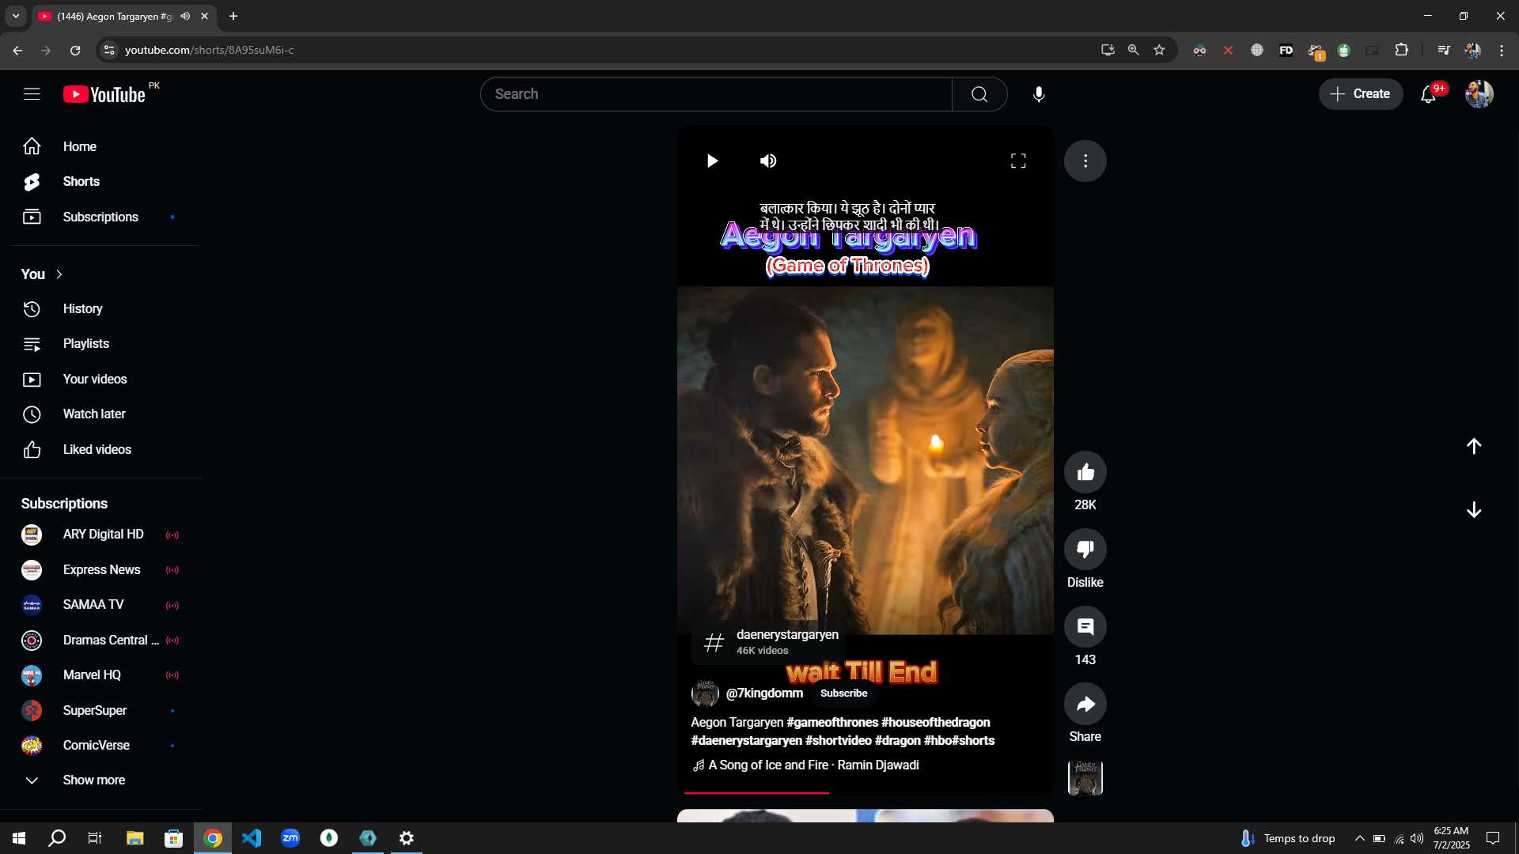Open Your videos
The height and width of the screenshot is (854, 1519).
click(x=101, y=380)
